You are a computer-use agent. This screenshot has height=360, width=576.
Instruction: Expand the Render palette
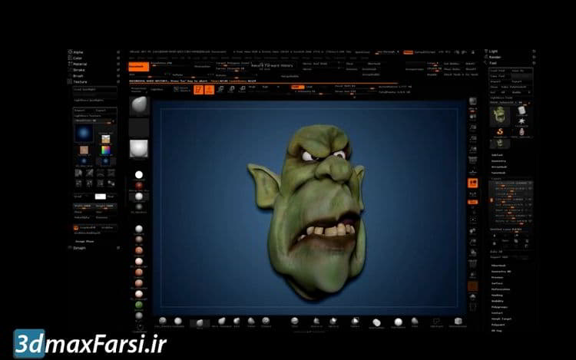point(495,58)
